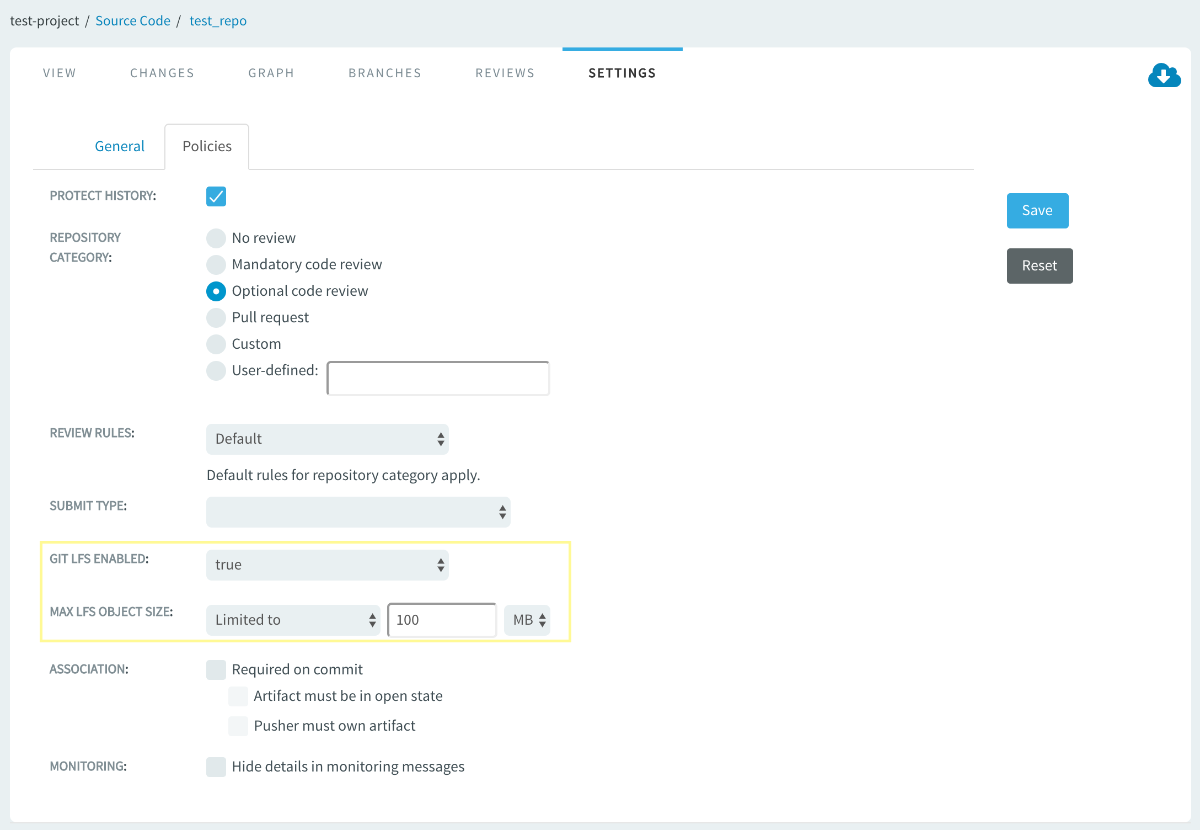
Task: Click the Reset button
Action: click(x=1040, y=266)
